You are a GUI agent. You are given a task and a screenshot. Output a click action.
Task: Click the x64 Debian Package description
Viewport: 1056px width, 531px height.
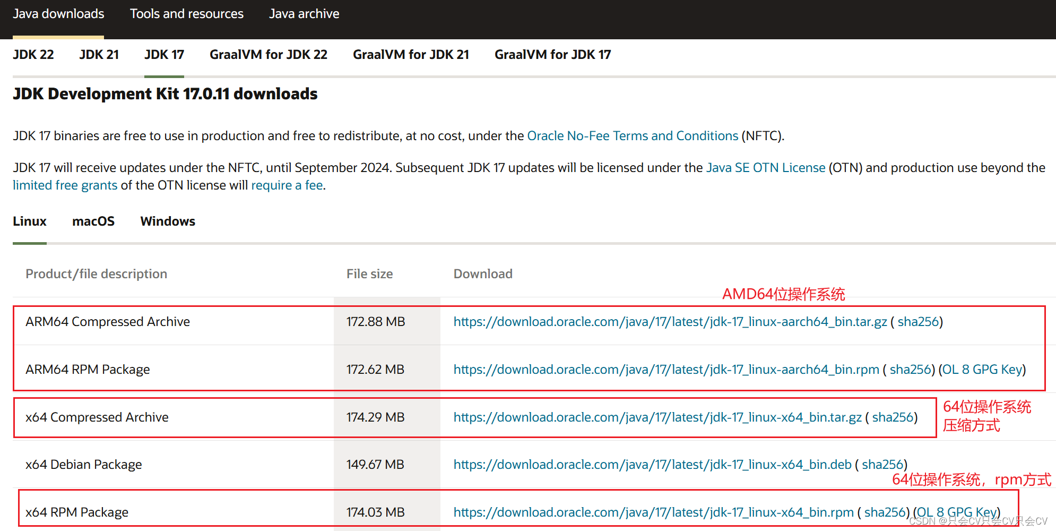[84, 465]
